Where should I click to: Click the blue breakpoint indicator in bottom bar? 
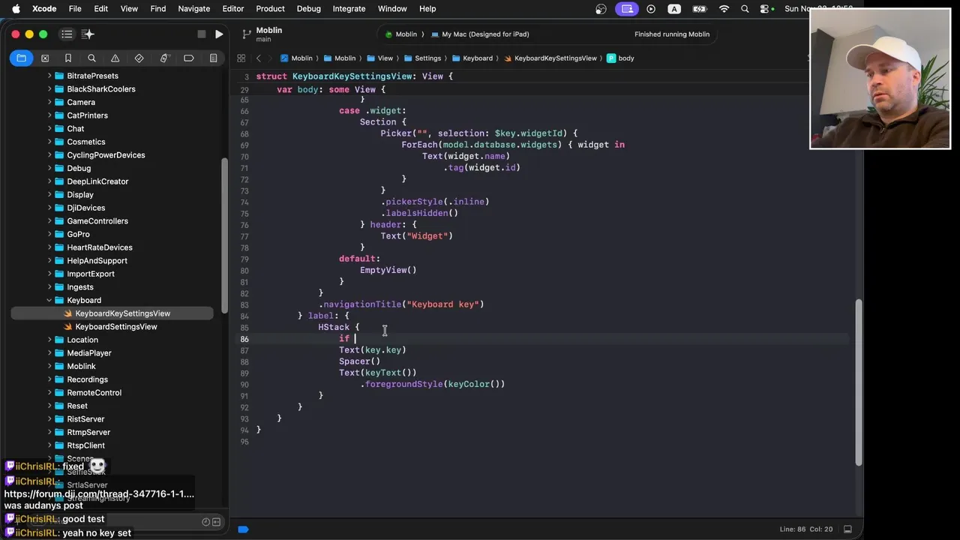(x=243, y=529)
